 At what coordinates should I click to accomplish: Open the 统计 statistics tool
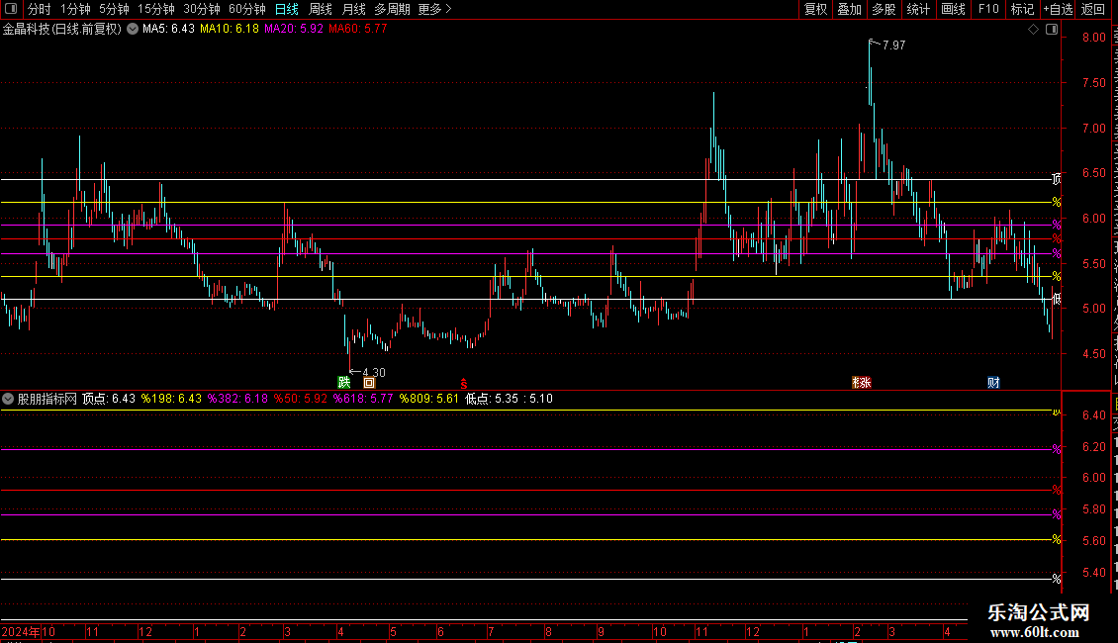tap(918, 9)
